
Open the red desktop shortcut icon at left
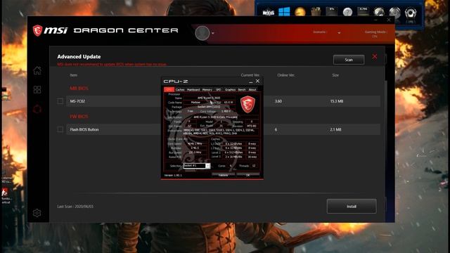click(5, 192)
